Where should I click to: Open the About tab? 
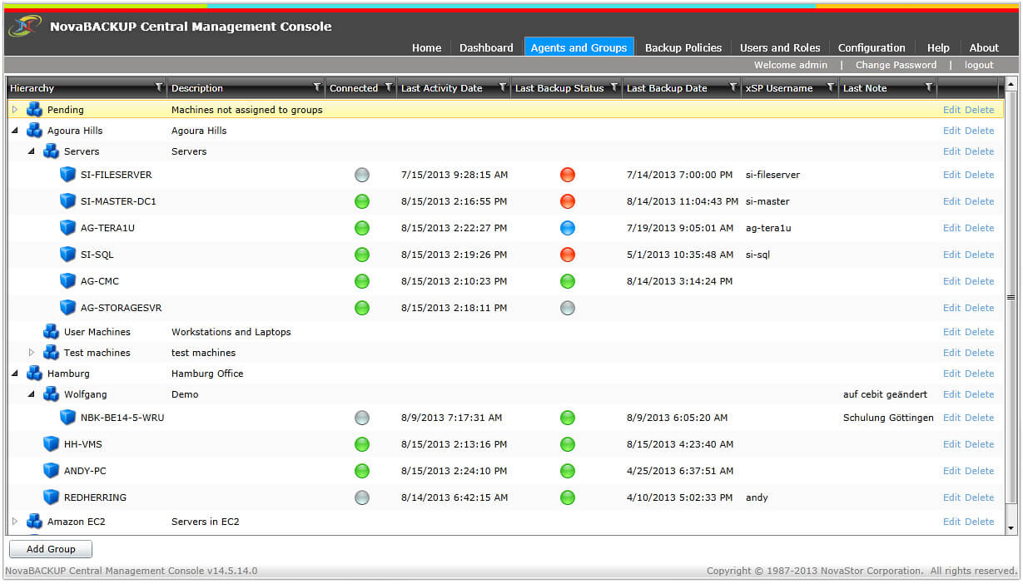(x=984, y=47)
